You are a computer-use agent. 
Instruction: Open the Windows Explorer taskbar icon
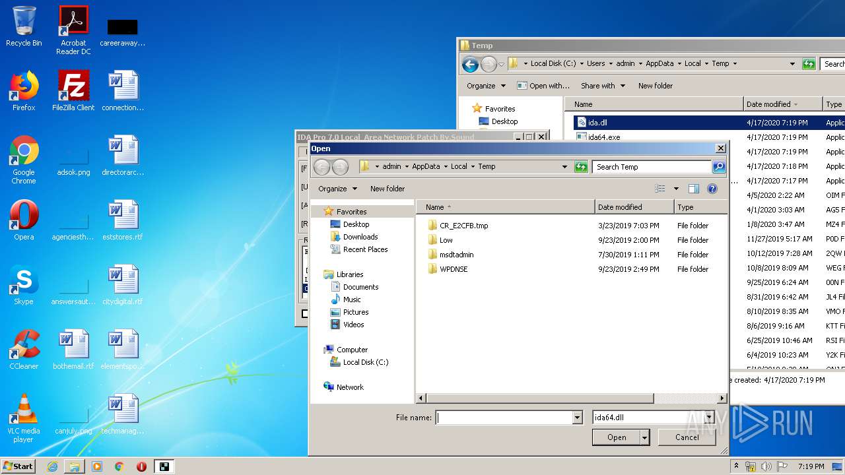(x=75, y=466)
